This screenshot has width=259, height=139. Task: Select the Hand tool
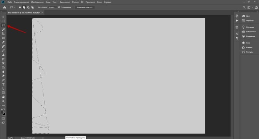[3, 97]
